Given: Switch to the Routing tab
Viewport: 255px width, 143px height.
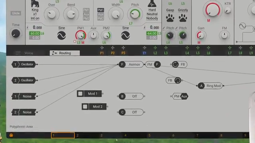Looking at the screenshot, I should pyautogui.click(x=65, y=53).
